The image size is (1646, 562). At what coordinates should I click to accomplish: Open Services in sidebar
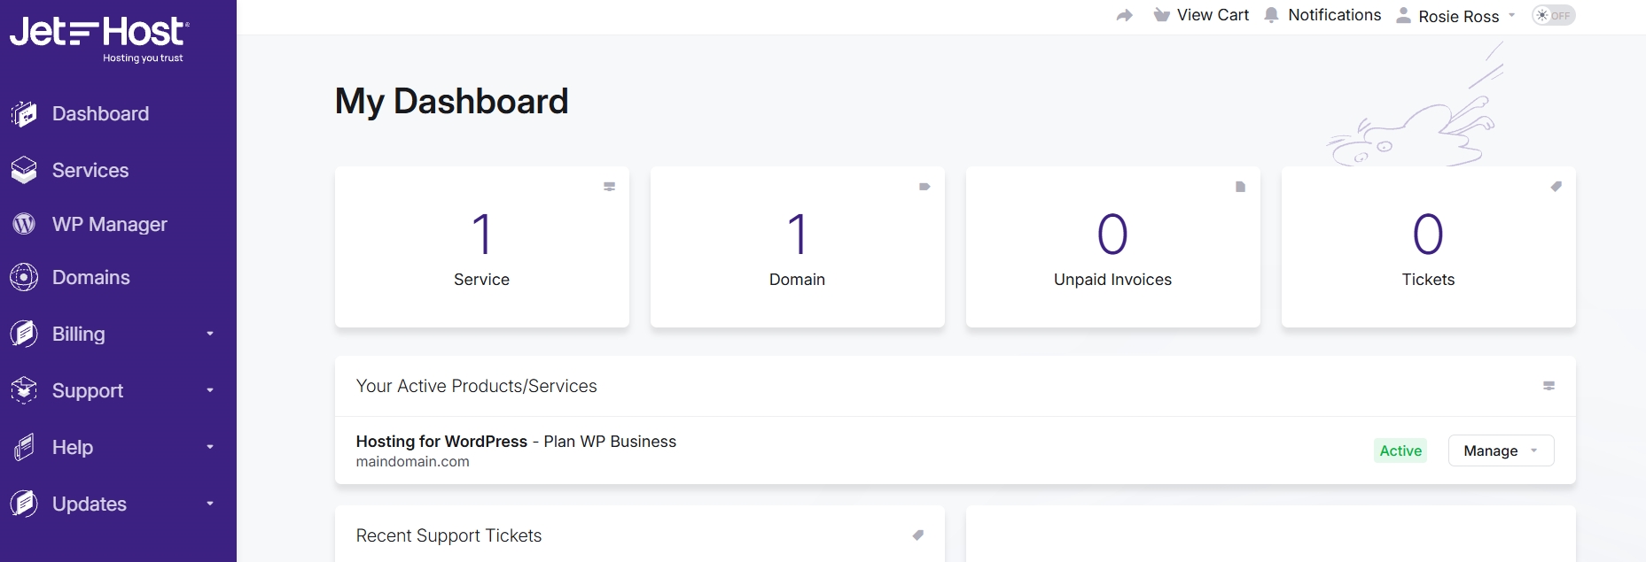tap(90, 170)
